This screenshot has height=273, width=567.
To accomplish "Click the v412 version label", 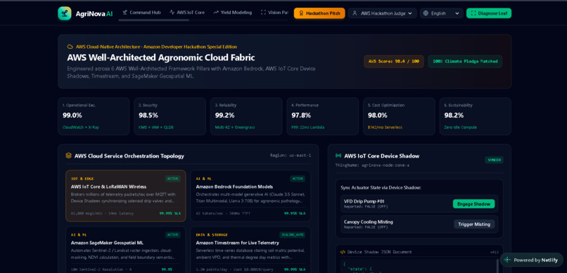I will coord(495,252).
